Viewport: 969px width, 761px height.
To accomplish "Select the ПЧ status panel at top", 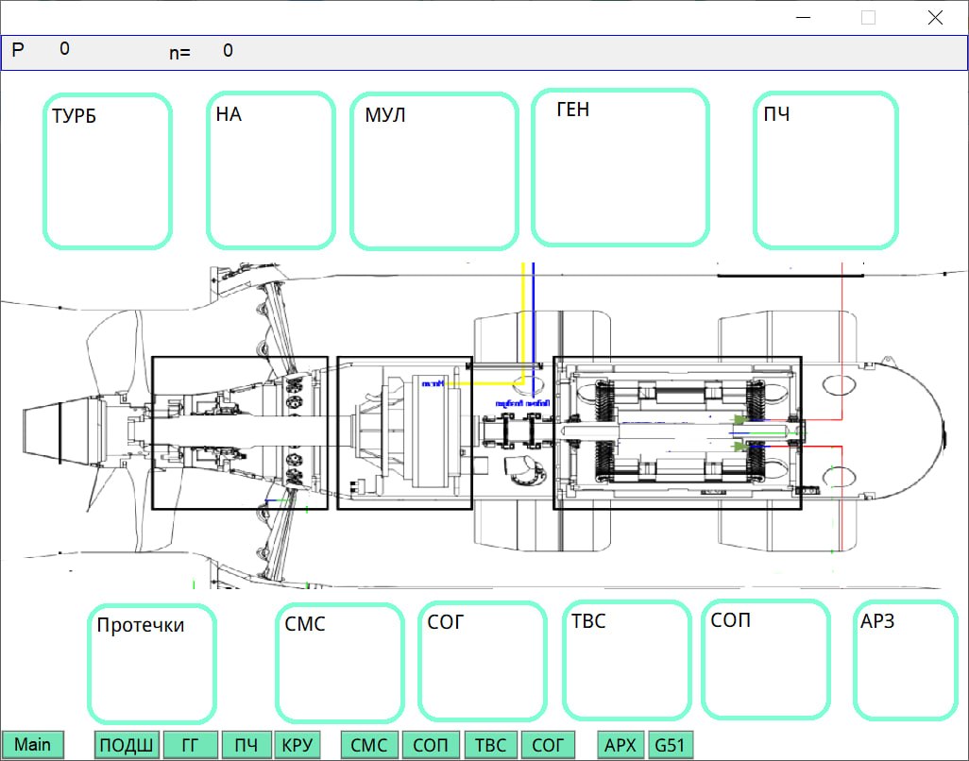I will point(825,171).
